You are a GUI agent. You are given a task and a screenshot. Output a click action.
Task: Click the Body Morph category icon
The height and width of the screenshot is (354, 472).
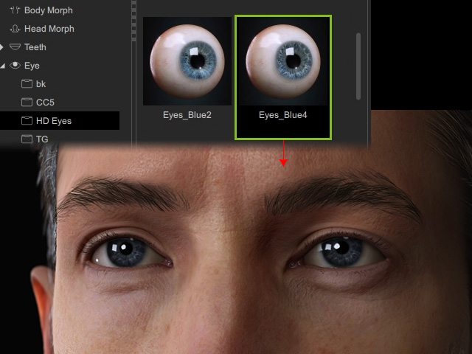15,10
